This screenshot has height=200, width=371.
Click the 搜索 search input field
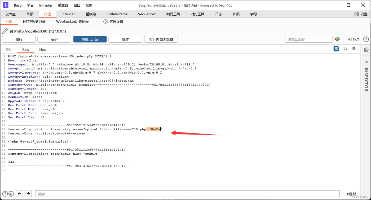[x=187, y=194]
